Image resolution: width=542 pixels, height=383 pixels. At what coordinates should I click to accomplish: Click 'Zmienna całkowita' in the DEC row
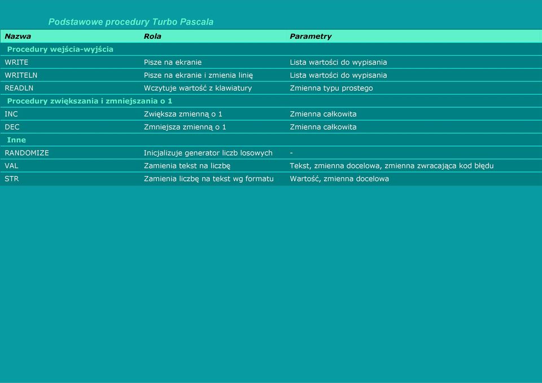pyautogui.click(x=323, y=127)
